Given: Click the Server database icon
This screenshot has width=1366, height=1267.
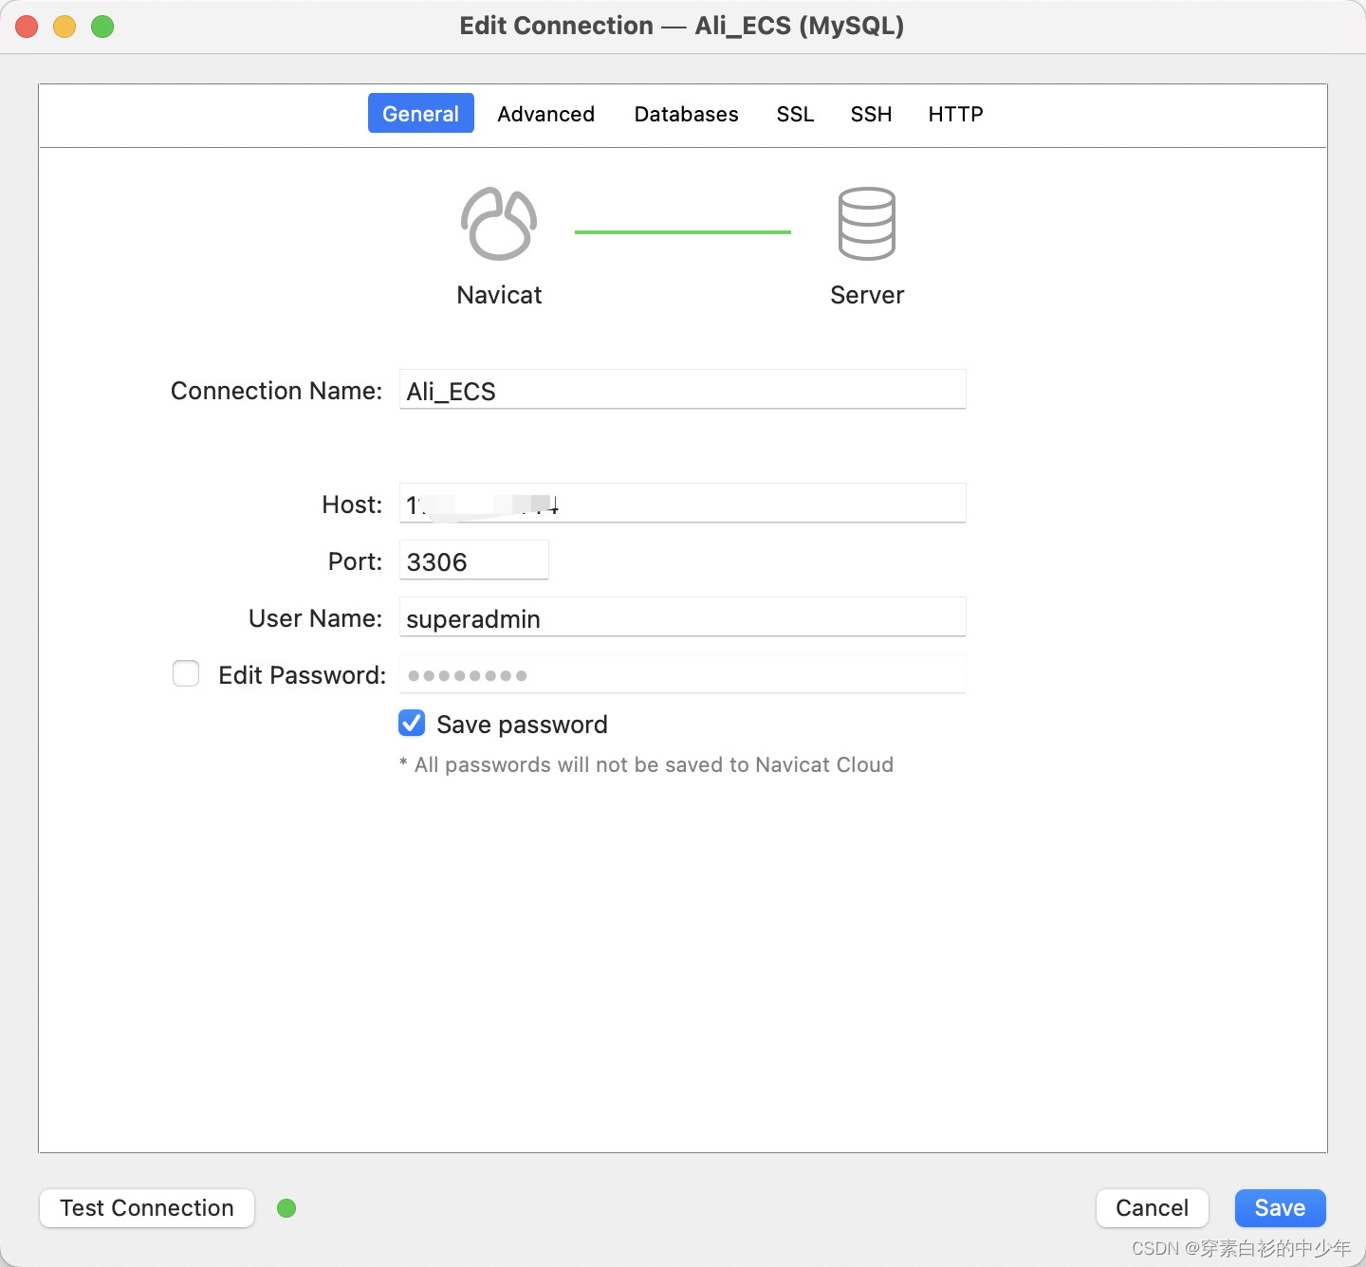Looking at the screenshot, I should point(867,224).
